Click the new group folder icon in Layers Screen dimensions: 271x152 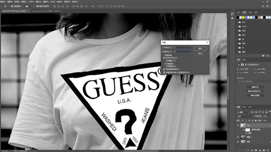(x=264, y=150)
